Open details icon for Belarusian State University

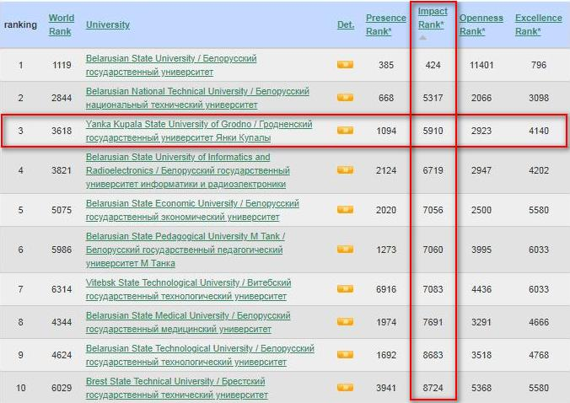(x=345, y=65)
